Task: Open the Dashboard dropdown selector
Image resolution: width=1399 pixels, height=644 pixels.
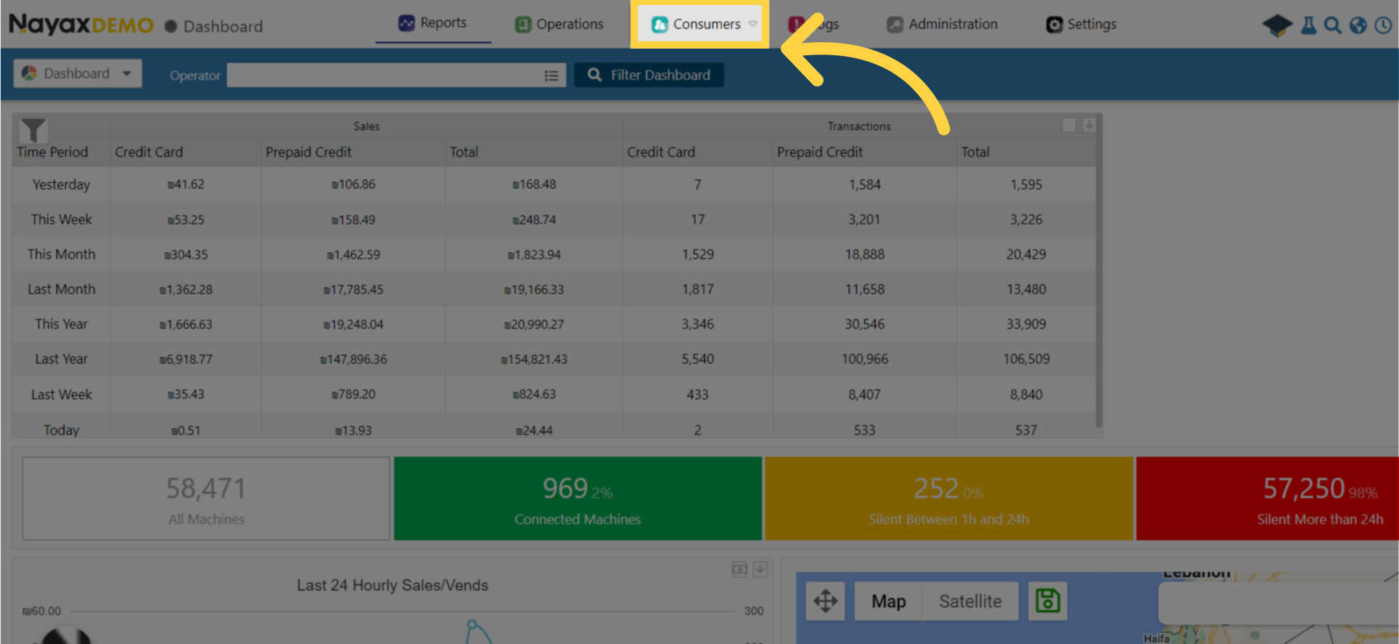Action: (77, 73)
